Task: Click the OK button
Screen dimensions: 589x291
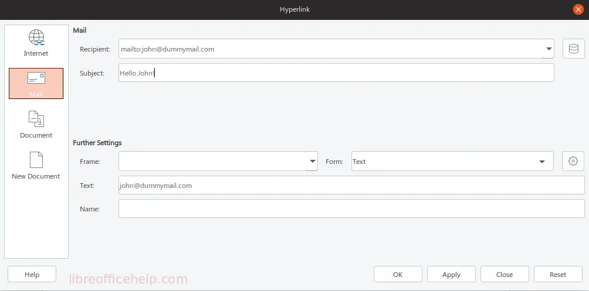Action: click(398, 274)
